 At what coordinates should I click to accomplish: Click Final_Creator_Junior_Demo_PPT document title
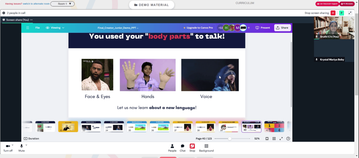[118, 28]
